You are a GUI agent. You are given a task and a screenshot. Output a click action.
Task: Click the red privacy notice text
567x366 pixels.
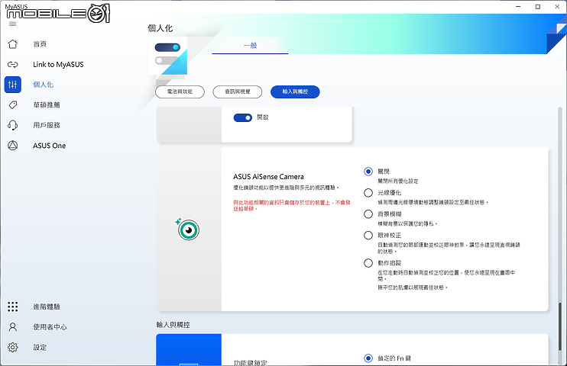(x=292, y=206)
